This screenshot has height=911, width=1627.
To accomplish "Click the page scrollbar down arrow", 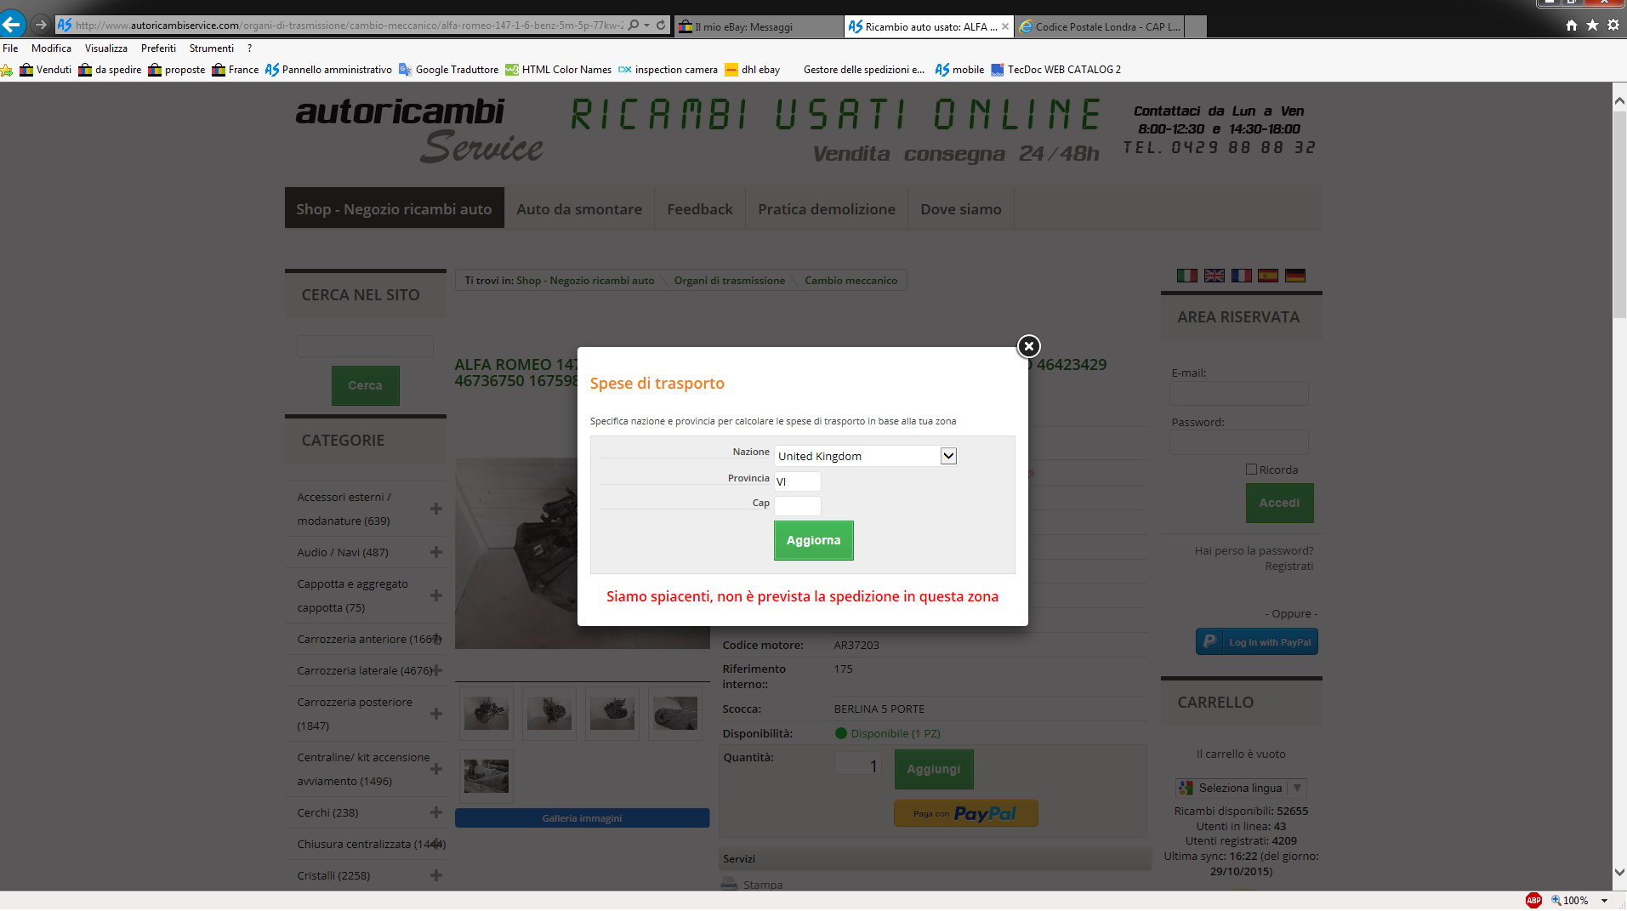I will point(1619,873).
